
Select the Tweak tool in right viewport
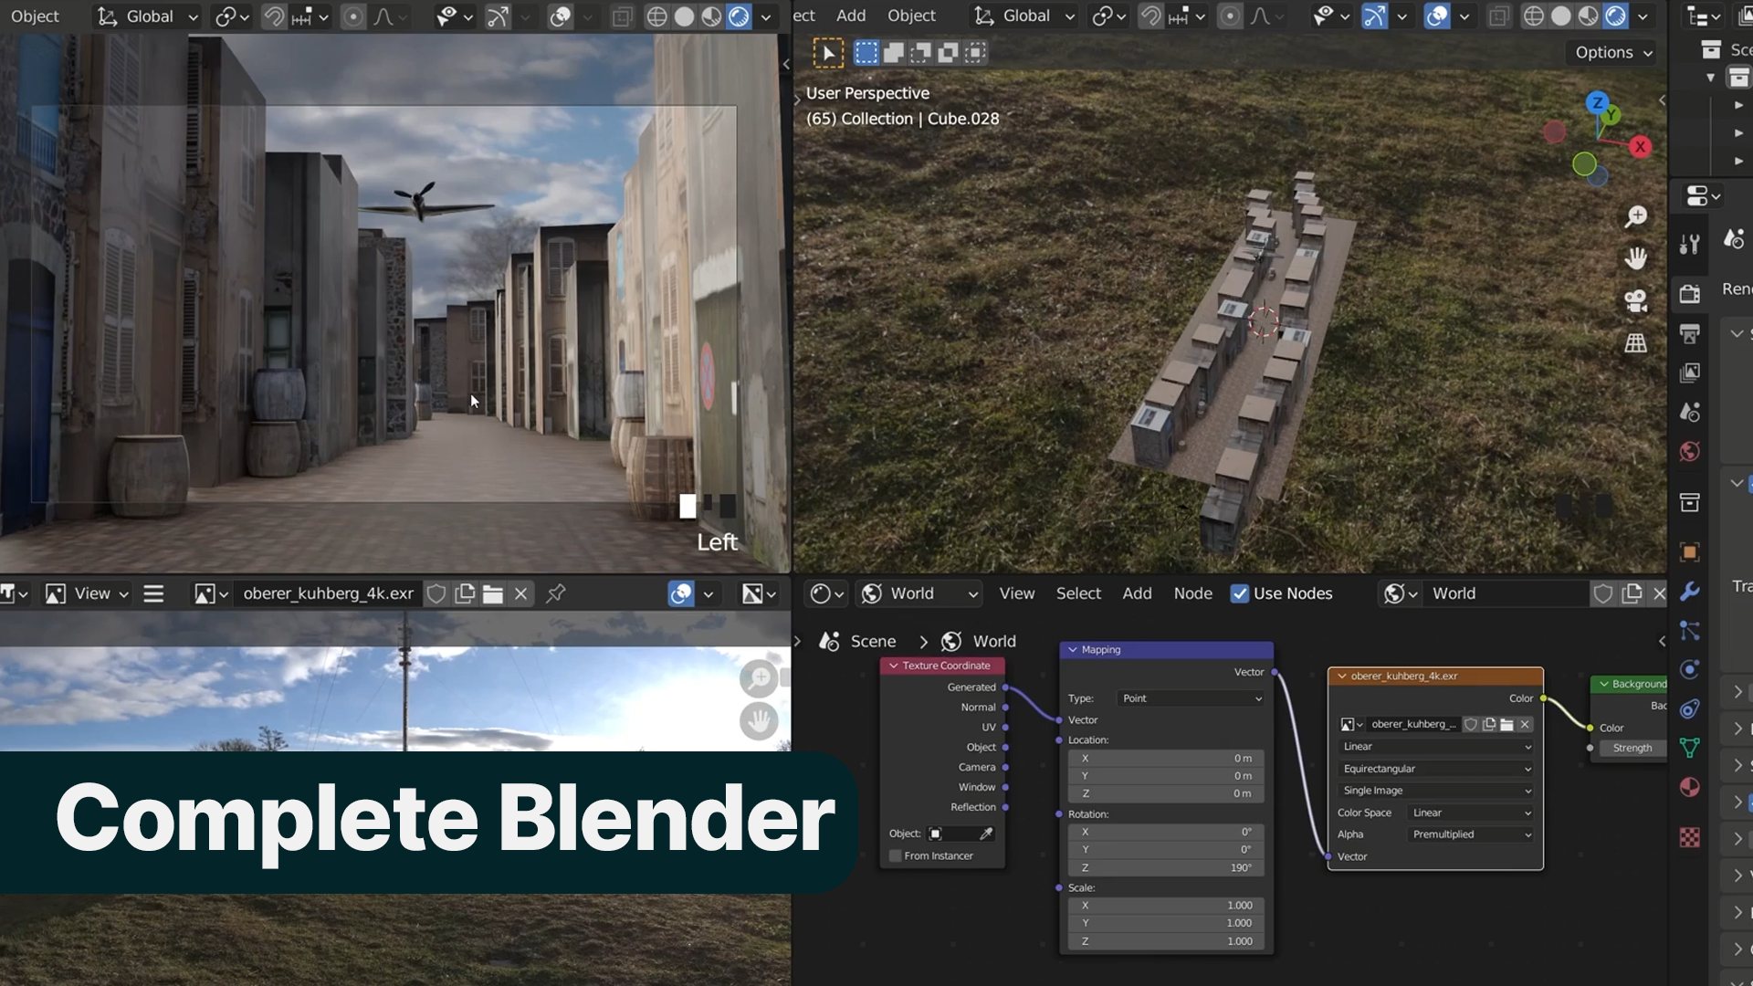pos(828,53)
